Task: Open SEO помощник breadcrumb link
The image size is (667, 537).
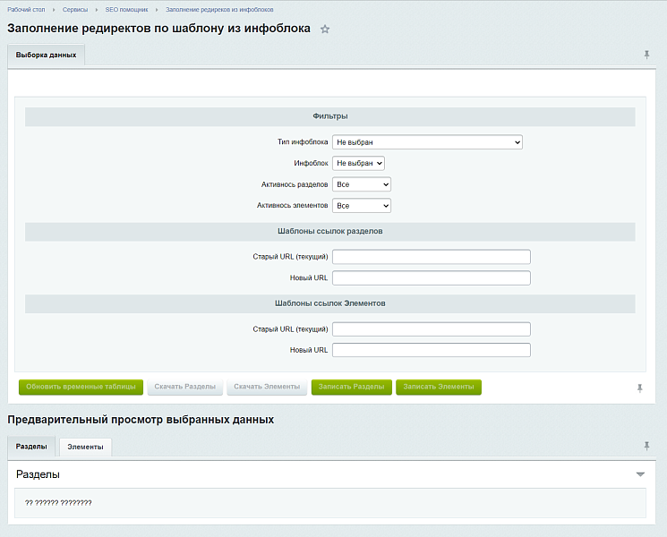Action: 127,9
